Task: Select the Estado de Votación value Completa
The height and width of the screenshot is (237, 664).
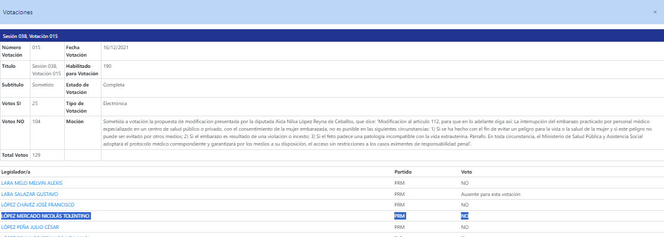Action: (x=114, y=85)
